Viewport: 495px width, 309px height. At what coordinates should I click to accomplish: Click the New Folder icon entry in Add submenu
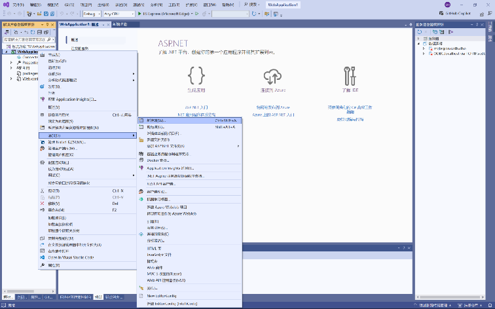[x=141, y=140]
